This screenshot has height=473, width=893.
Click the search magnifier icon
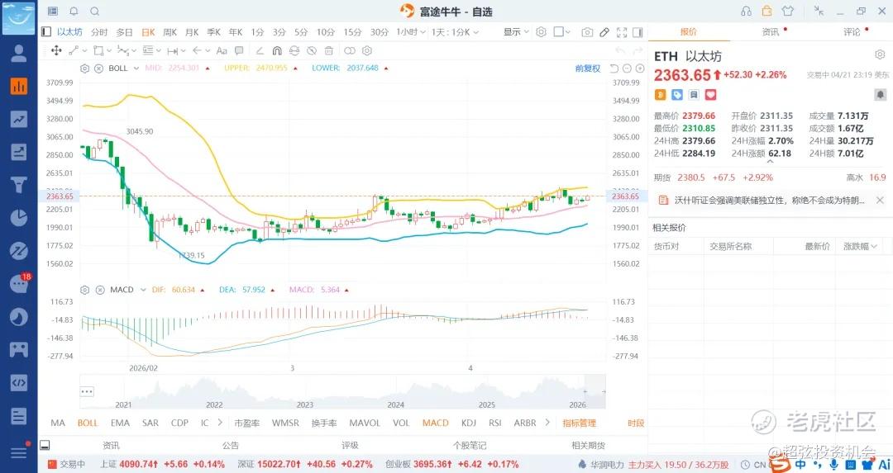click(x=94, y=12)
